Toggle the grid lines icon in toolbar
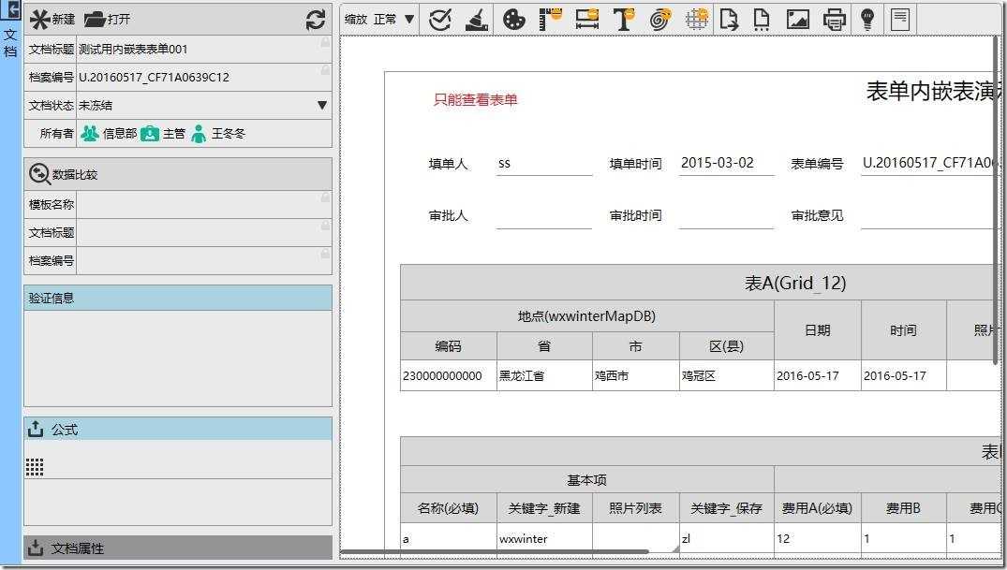This screenshot has width=1007, height=570. click(697, 20)
